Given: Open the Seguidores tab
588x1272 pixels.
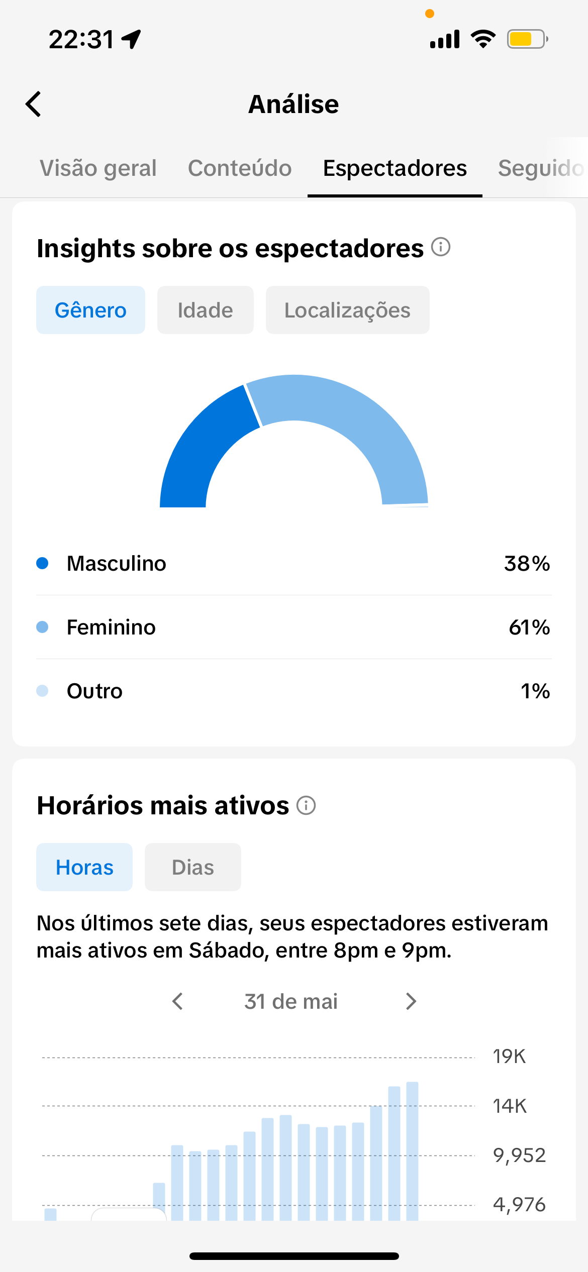Looking at the screenshot, I should click(541, 168).
